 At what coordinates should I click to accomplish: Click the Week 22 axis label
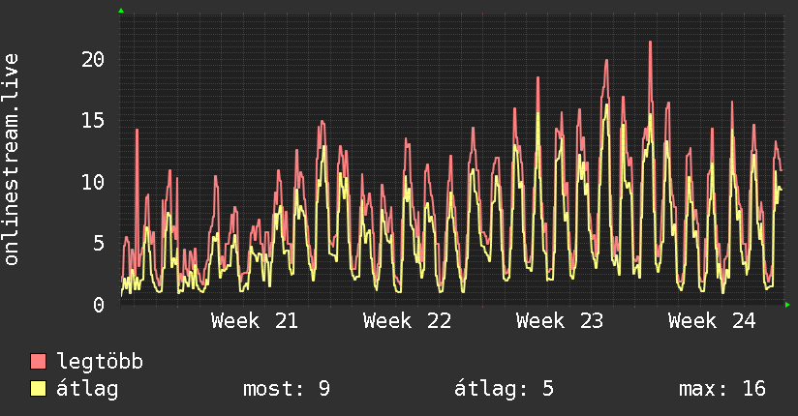coord(407,321)
